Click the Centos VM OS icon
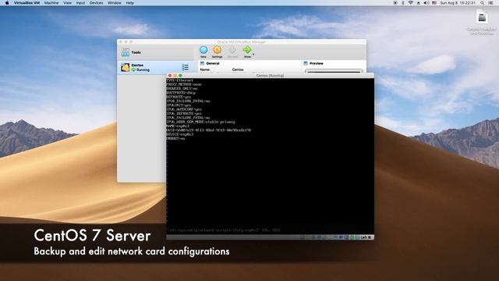The image size is (499, 281). coord(125,67)
